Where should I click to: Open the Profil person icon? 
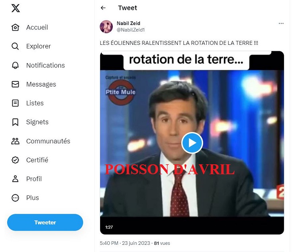coord(15,179)
